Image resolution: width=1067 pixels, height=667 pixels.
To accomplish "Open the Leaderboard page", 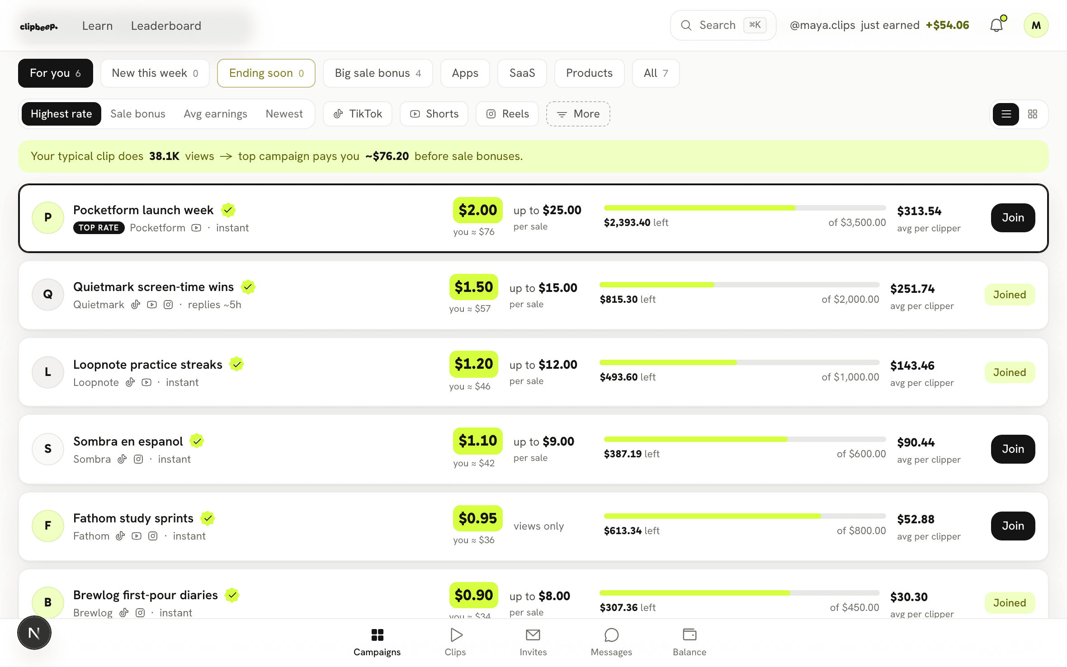I will click(166, 26).
